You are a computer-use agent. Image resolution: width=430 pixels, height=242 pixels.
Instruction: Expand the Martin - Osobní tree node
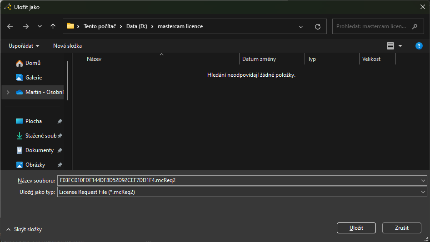click(x=8, y=92)
